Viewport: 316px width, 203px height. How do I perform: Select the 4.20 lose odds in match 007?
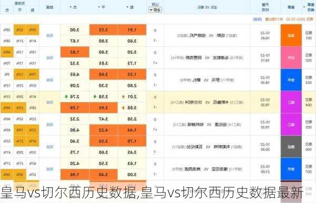75,164
